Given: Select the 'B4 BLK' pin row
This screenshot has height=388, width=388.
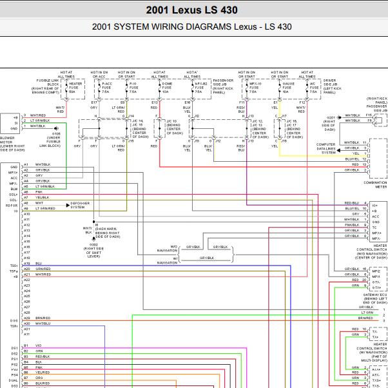Looking at the screenshot, I should click(x=33, y=362).
